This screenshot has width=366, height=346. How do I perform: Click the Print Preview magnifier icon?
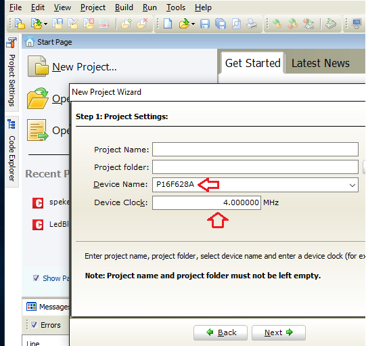click(236, 24)
